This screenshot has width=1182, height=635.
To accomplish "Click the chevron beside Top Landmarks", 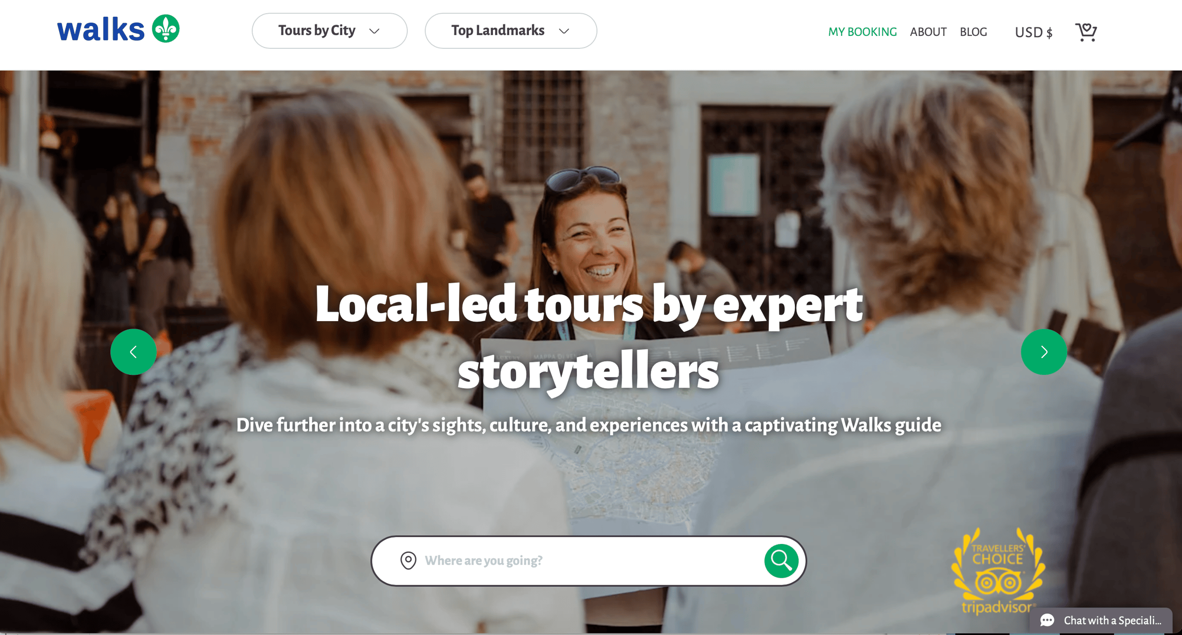I will [x=564, y=31].
